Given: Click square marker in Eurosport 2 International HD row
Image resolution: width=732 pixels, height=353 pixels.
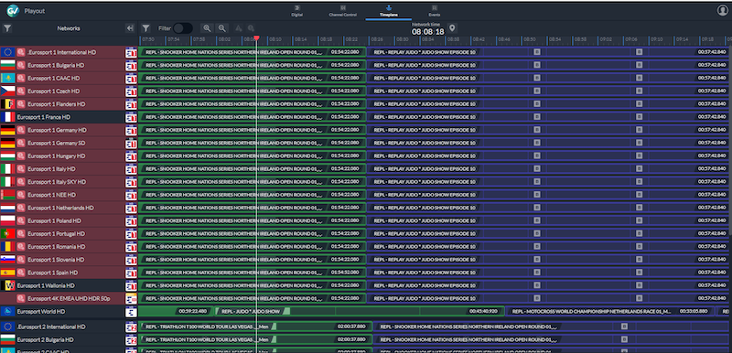Looking at the screenshot, I should pyautogui.click(x=624, y=326).
